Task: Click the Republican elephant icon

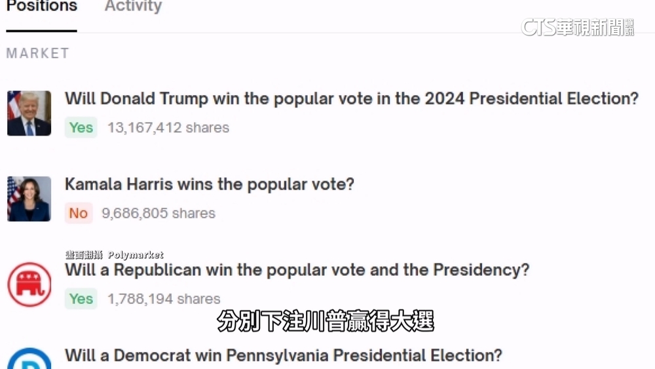Action: (29, 284)
